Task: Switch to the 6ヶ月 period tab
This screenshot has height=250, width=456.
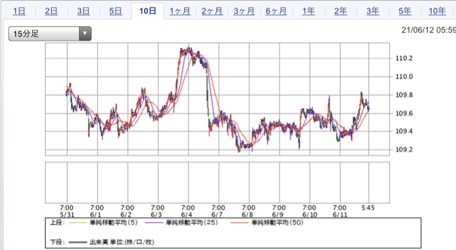Action: click(276, 12)
